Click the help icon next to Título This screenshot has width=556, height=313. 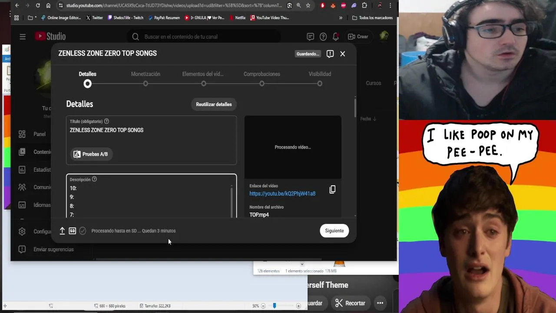[x=106, y=121]
